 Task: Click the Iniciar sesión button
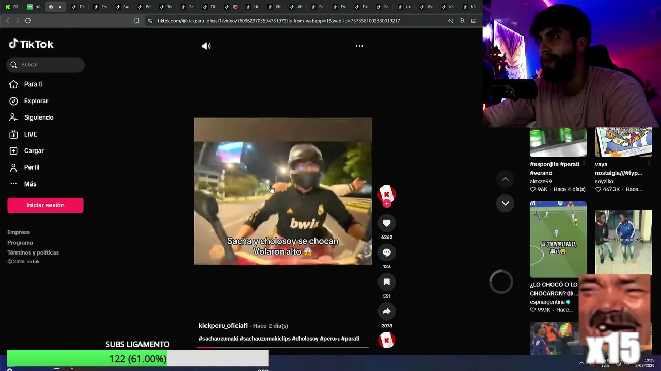[45, 205]
